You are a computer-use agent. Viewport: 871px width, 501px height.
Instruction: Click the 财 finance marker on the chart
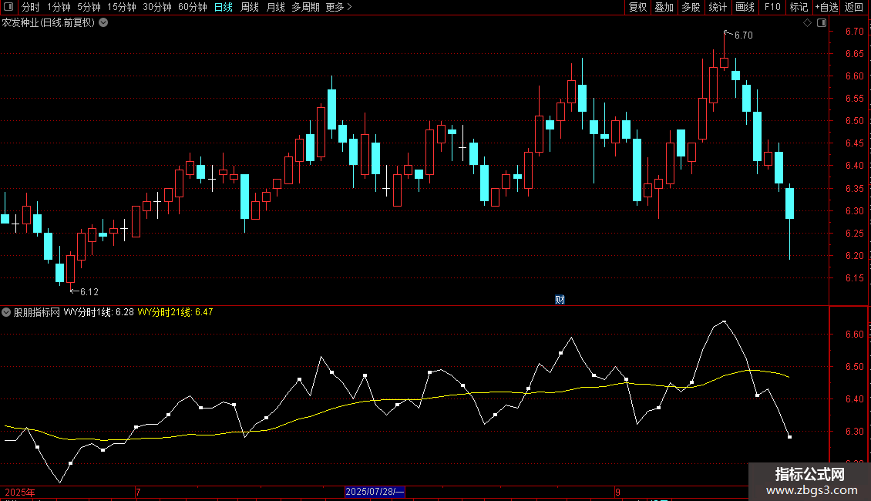click(560, 300)
